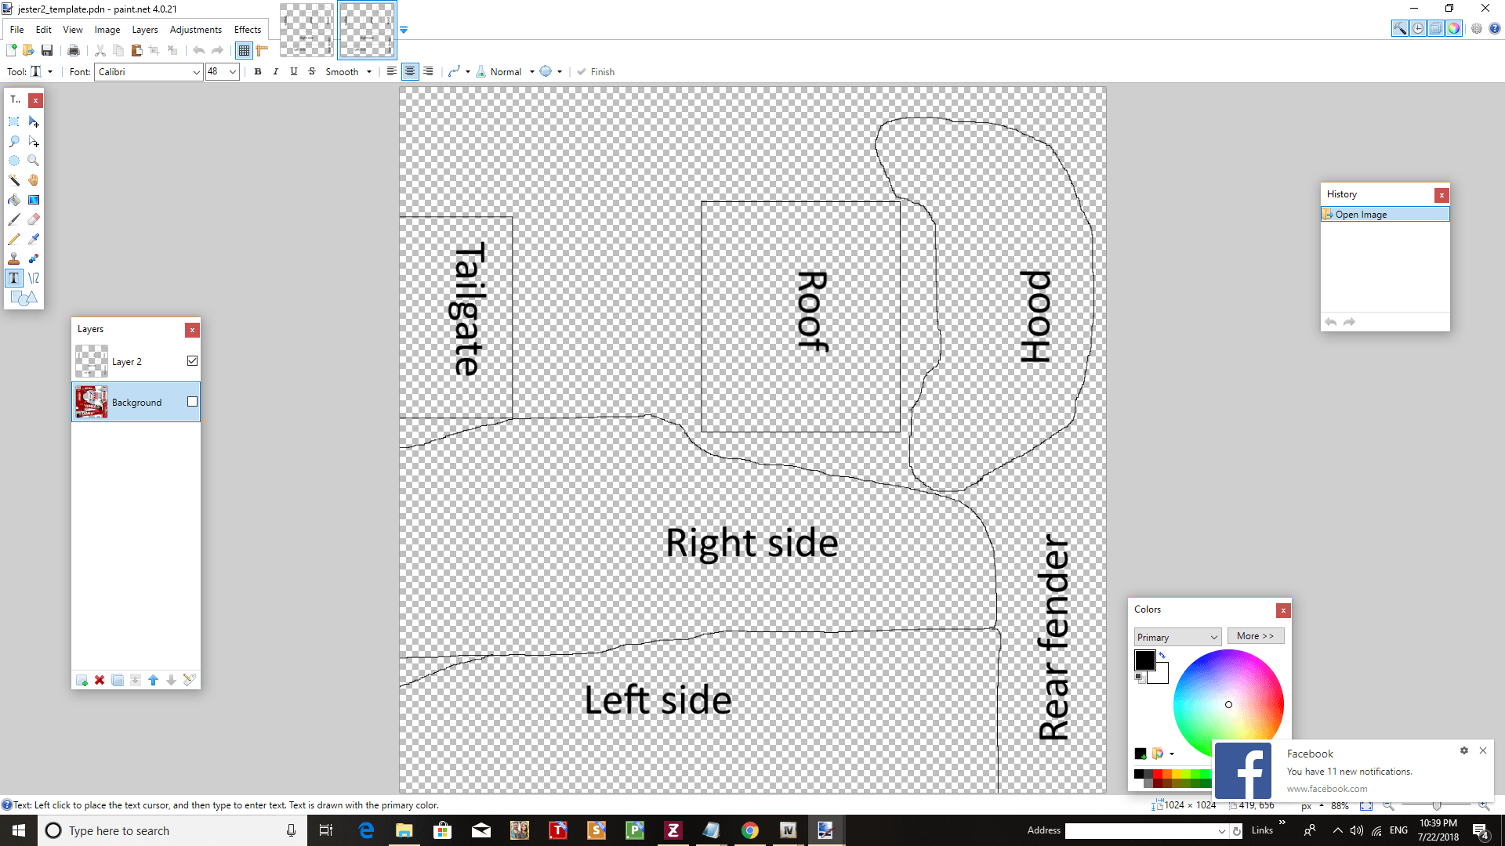Open the Adjustments menu
This screenshot has width=1505, height=846.
(x=195, y=30)
